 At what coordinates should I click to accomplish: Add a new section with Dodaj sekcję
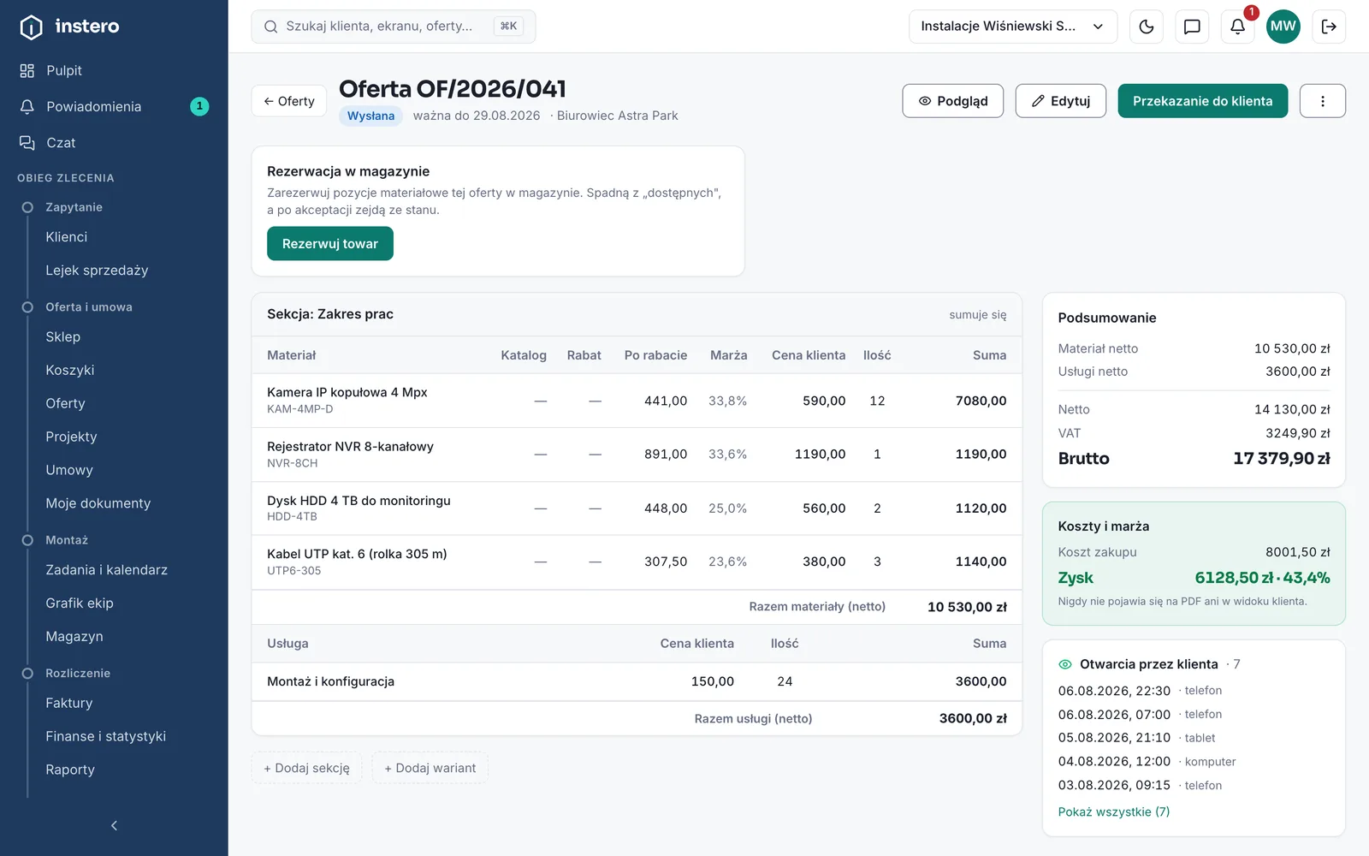[x=306, y=768]
